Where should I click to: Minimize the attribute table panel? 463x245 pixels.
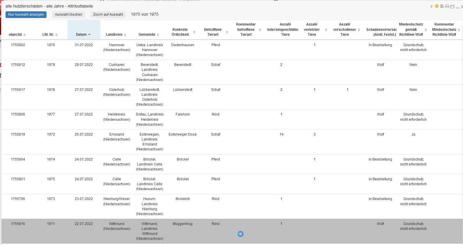point(457,6)
